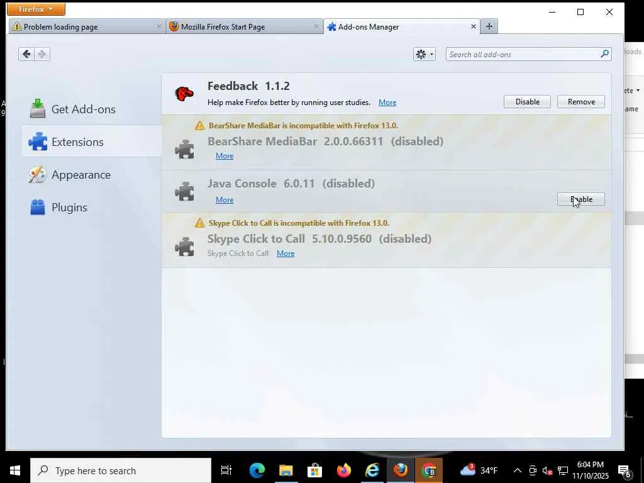Image resolution: width=644 pixels, height=483 pixels.
Task: Open a new tab with plus button
Action: coord(489,26)
